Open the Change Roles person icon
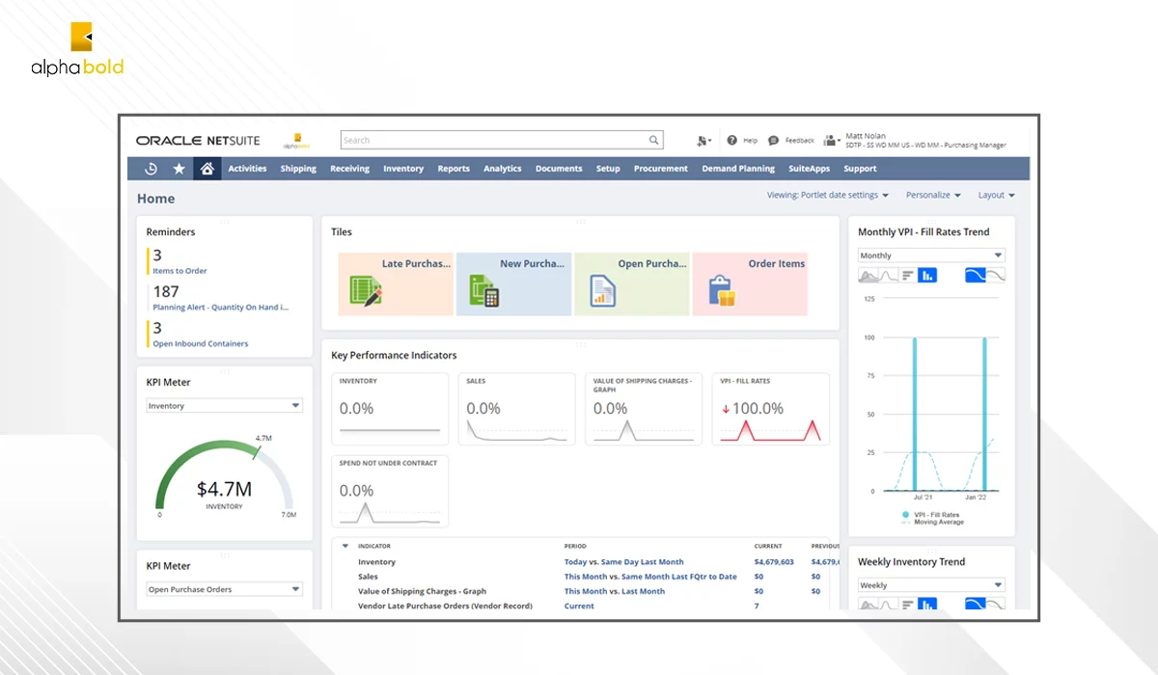This screenshot has height=675, width=1158. click(x=830, y=141)
